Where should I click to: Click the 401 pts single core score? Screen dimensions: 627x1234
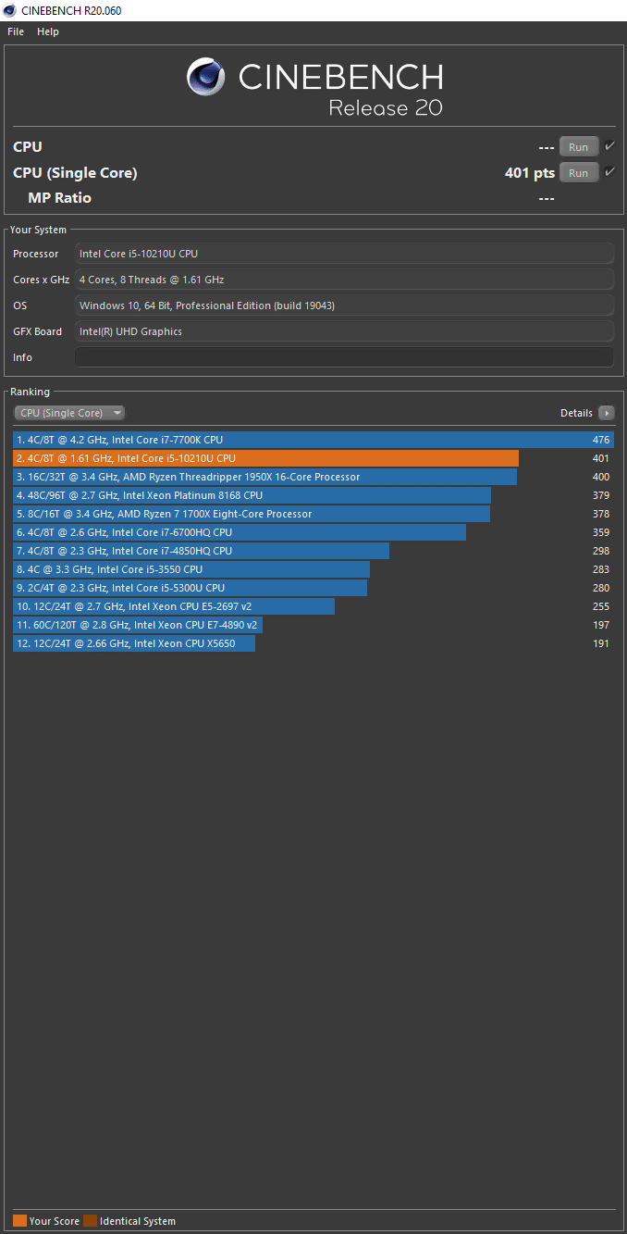point(530,173)
